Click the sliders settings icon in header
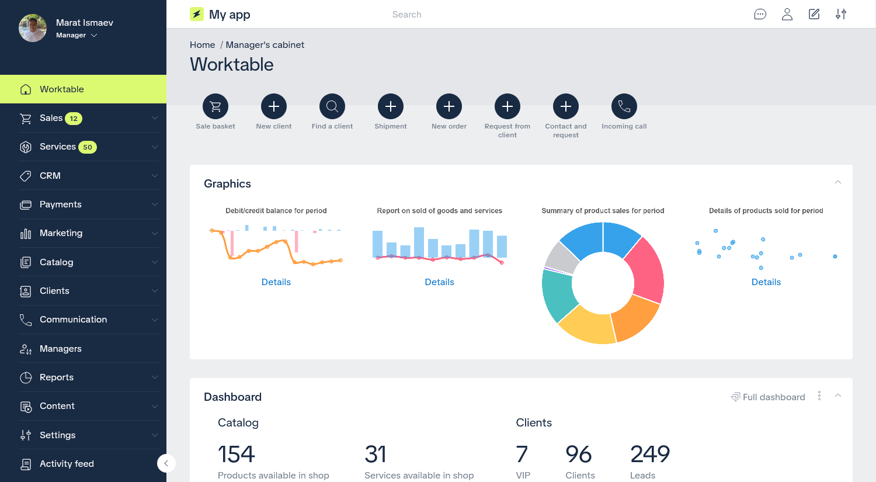 point(841,15)
